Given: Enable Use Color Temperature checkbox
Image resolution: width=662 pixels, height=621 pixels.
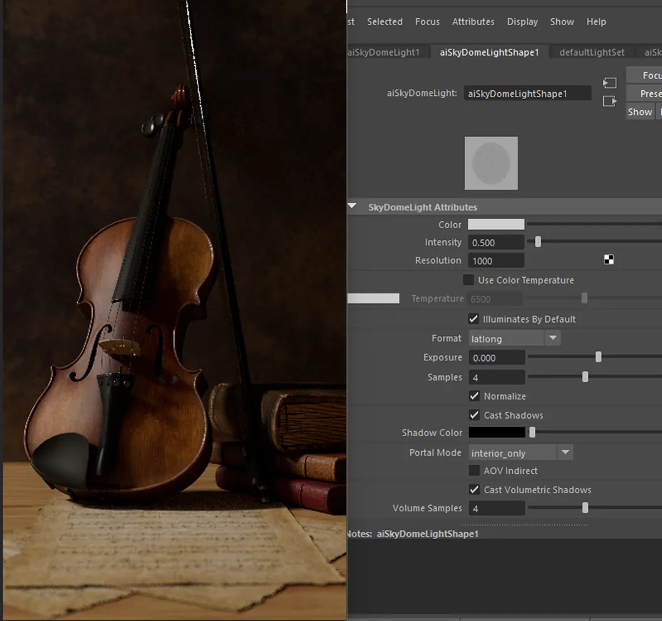Looking at the screenshot, I should coord(468,279).
